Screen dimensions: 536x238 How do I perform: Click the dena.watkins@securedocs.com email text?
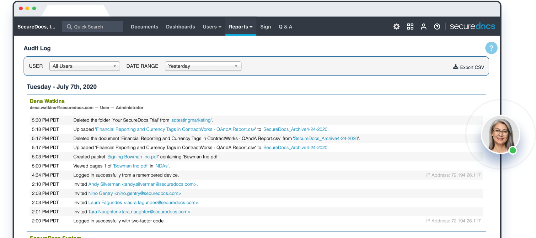pyautogui.click(x=62, y=108)
